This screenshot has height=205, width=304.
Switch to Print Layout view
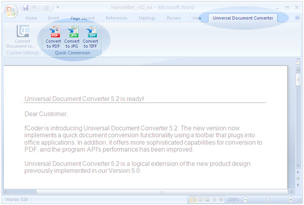coord(193,199)
